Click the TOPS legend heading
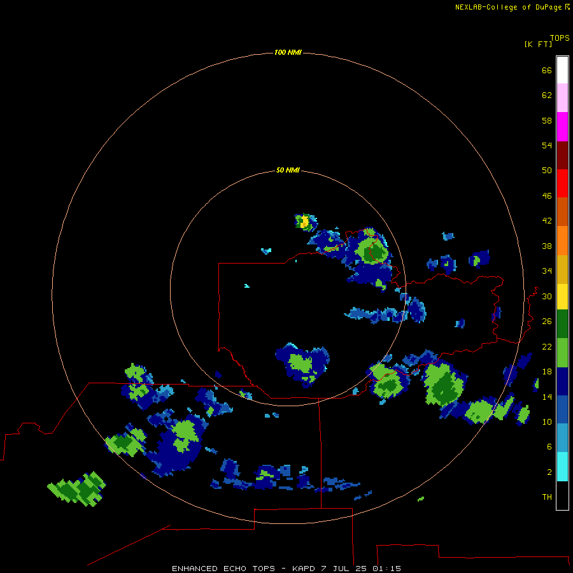Screen dimensions: 573x573 coord(560,38)
